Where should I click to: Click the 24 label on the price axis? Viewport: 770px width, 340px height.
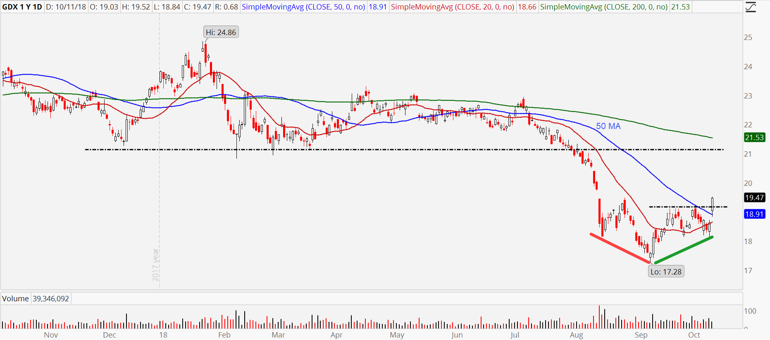tap(748, 67)
